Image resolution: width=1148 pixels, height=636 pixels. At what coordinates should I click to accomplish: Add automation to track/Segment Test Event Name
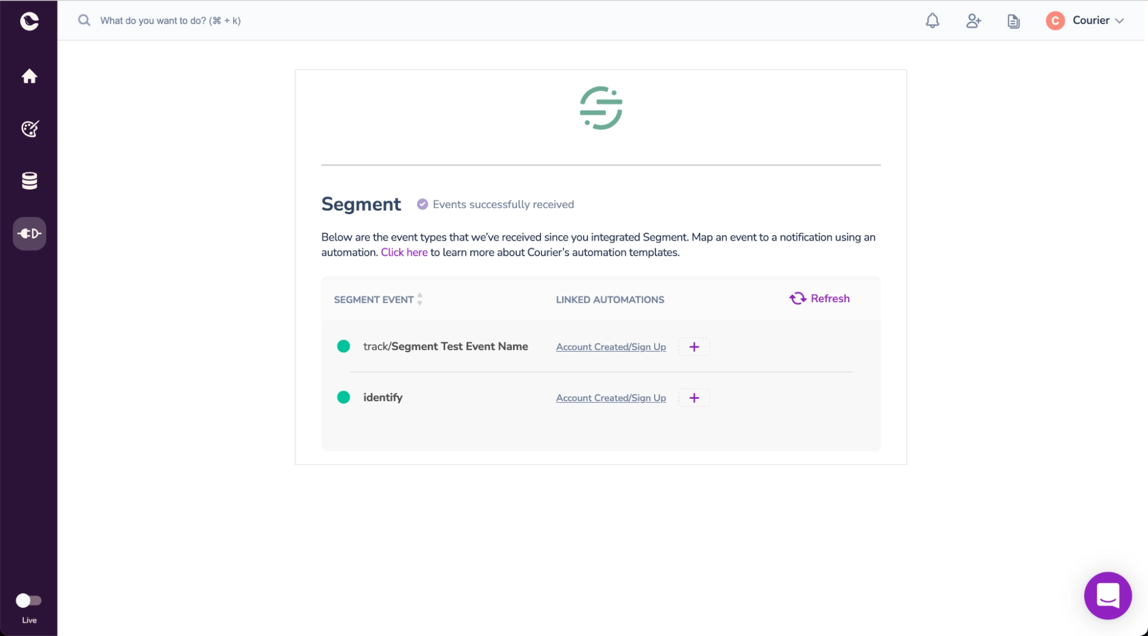click(x=694, y=347)
